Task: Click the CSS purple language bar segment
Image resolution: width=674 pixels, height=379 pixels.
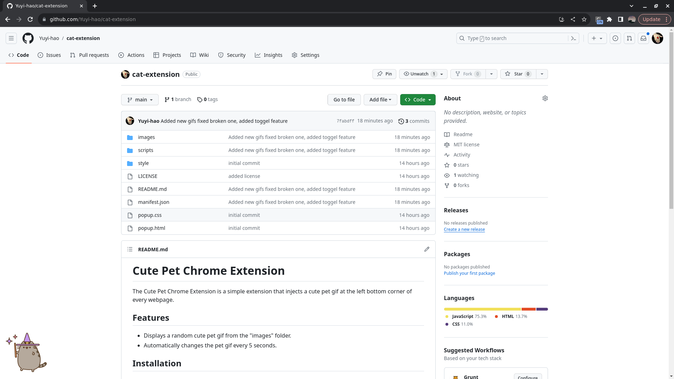Action: (x=542, y=309)
